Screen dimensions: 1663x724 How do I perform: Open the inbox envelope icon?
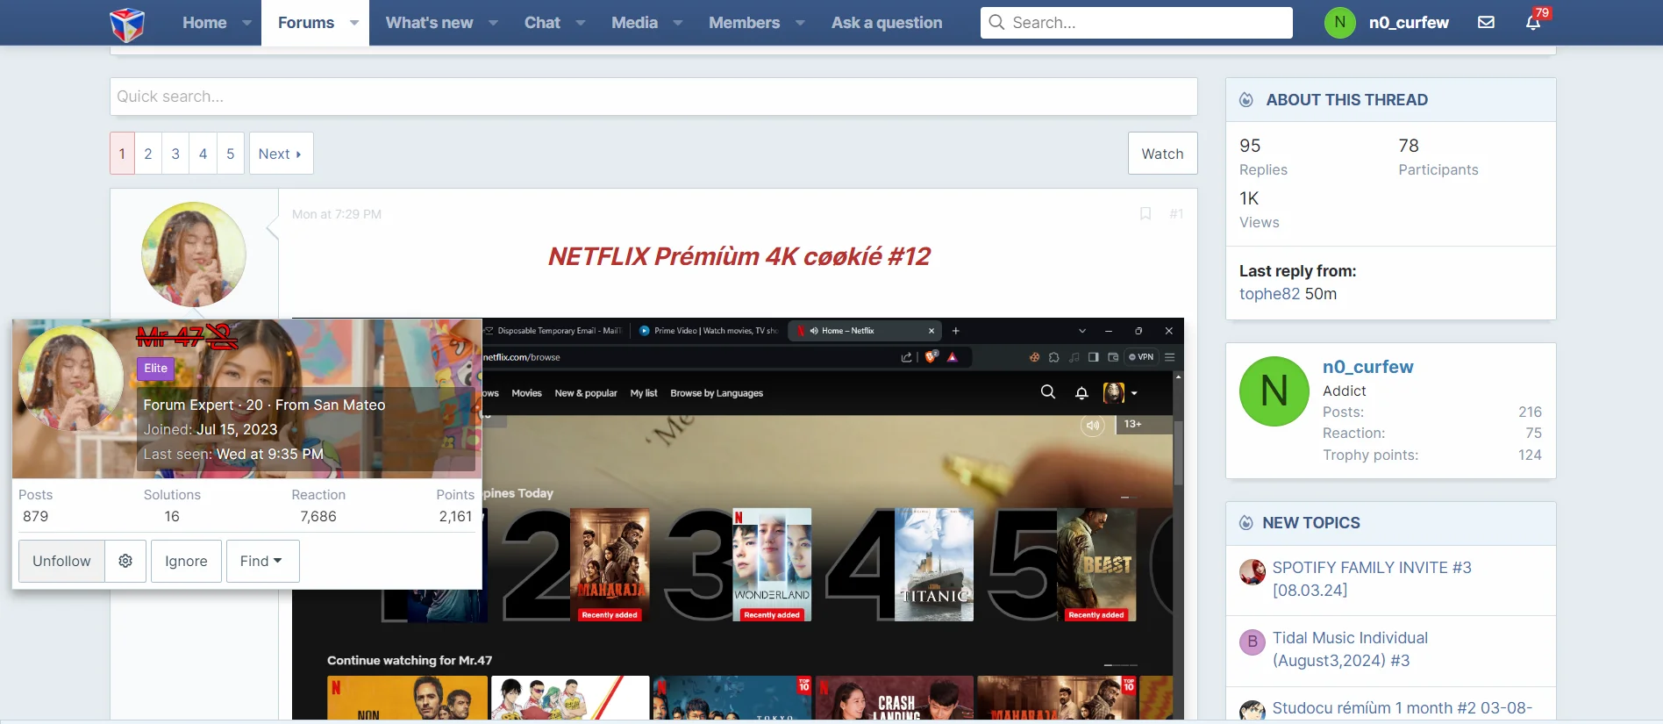click(1486, 22)
